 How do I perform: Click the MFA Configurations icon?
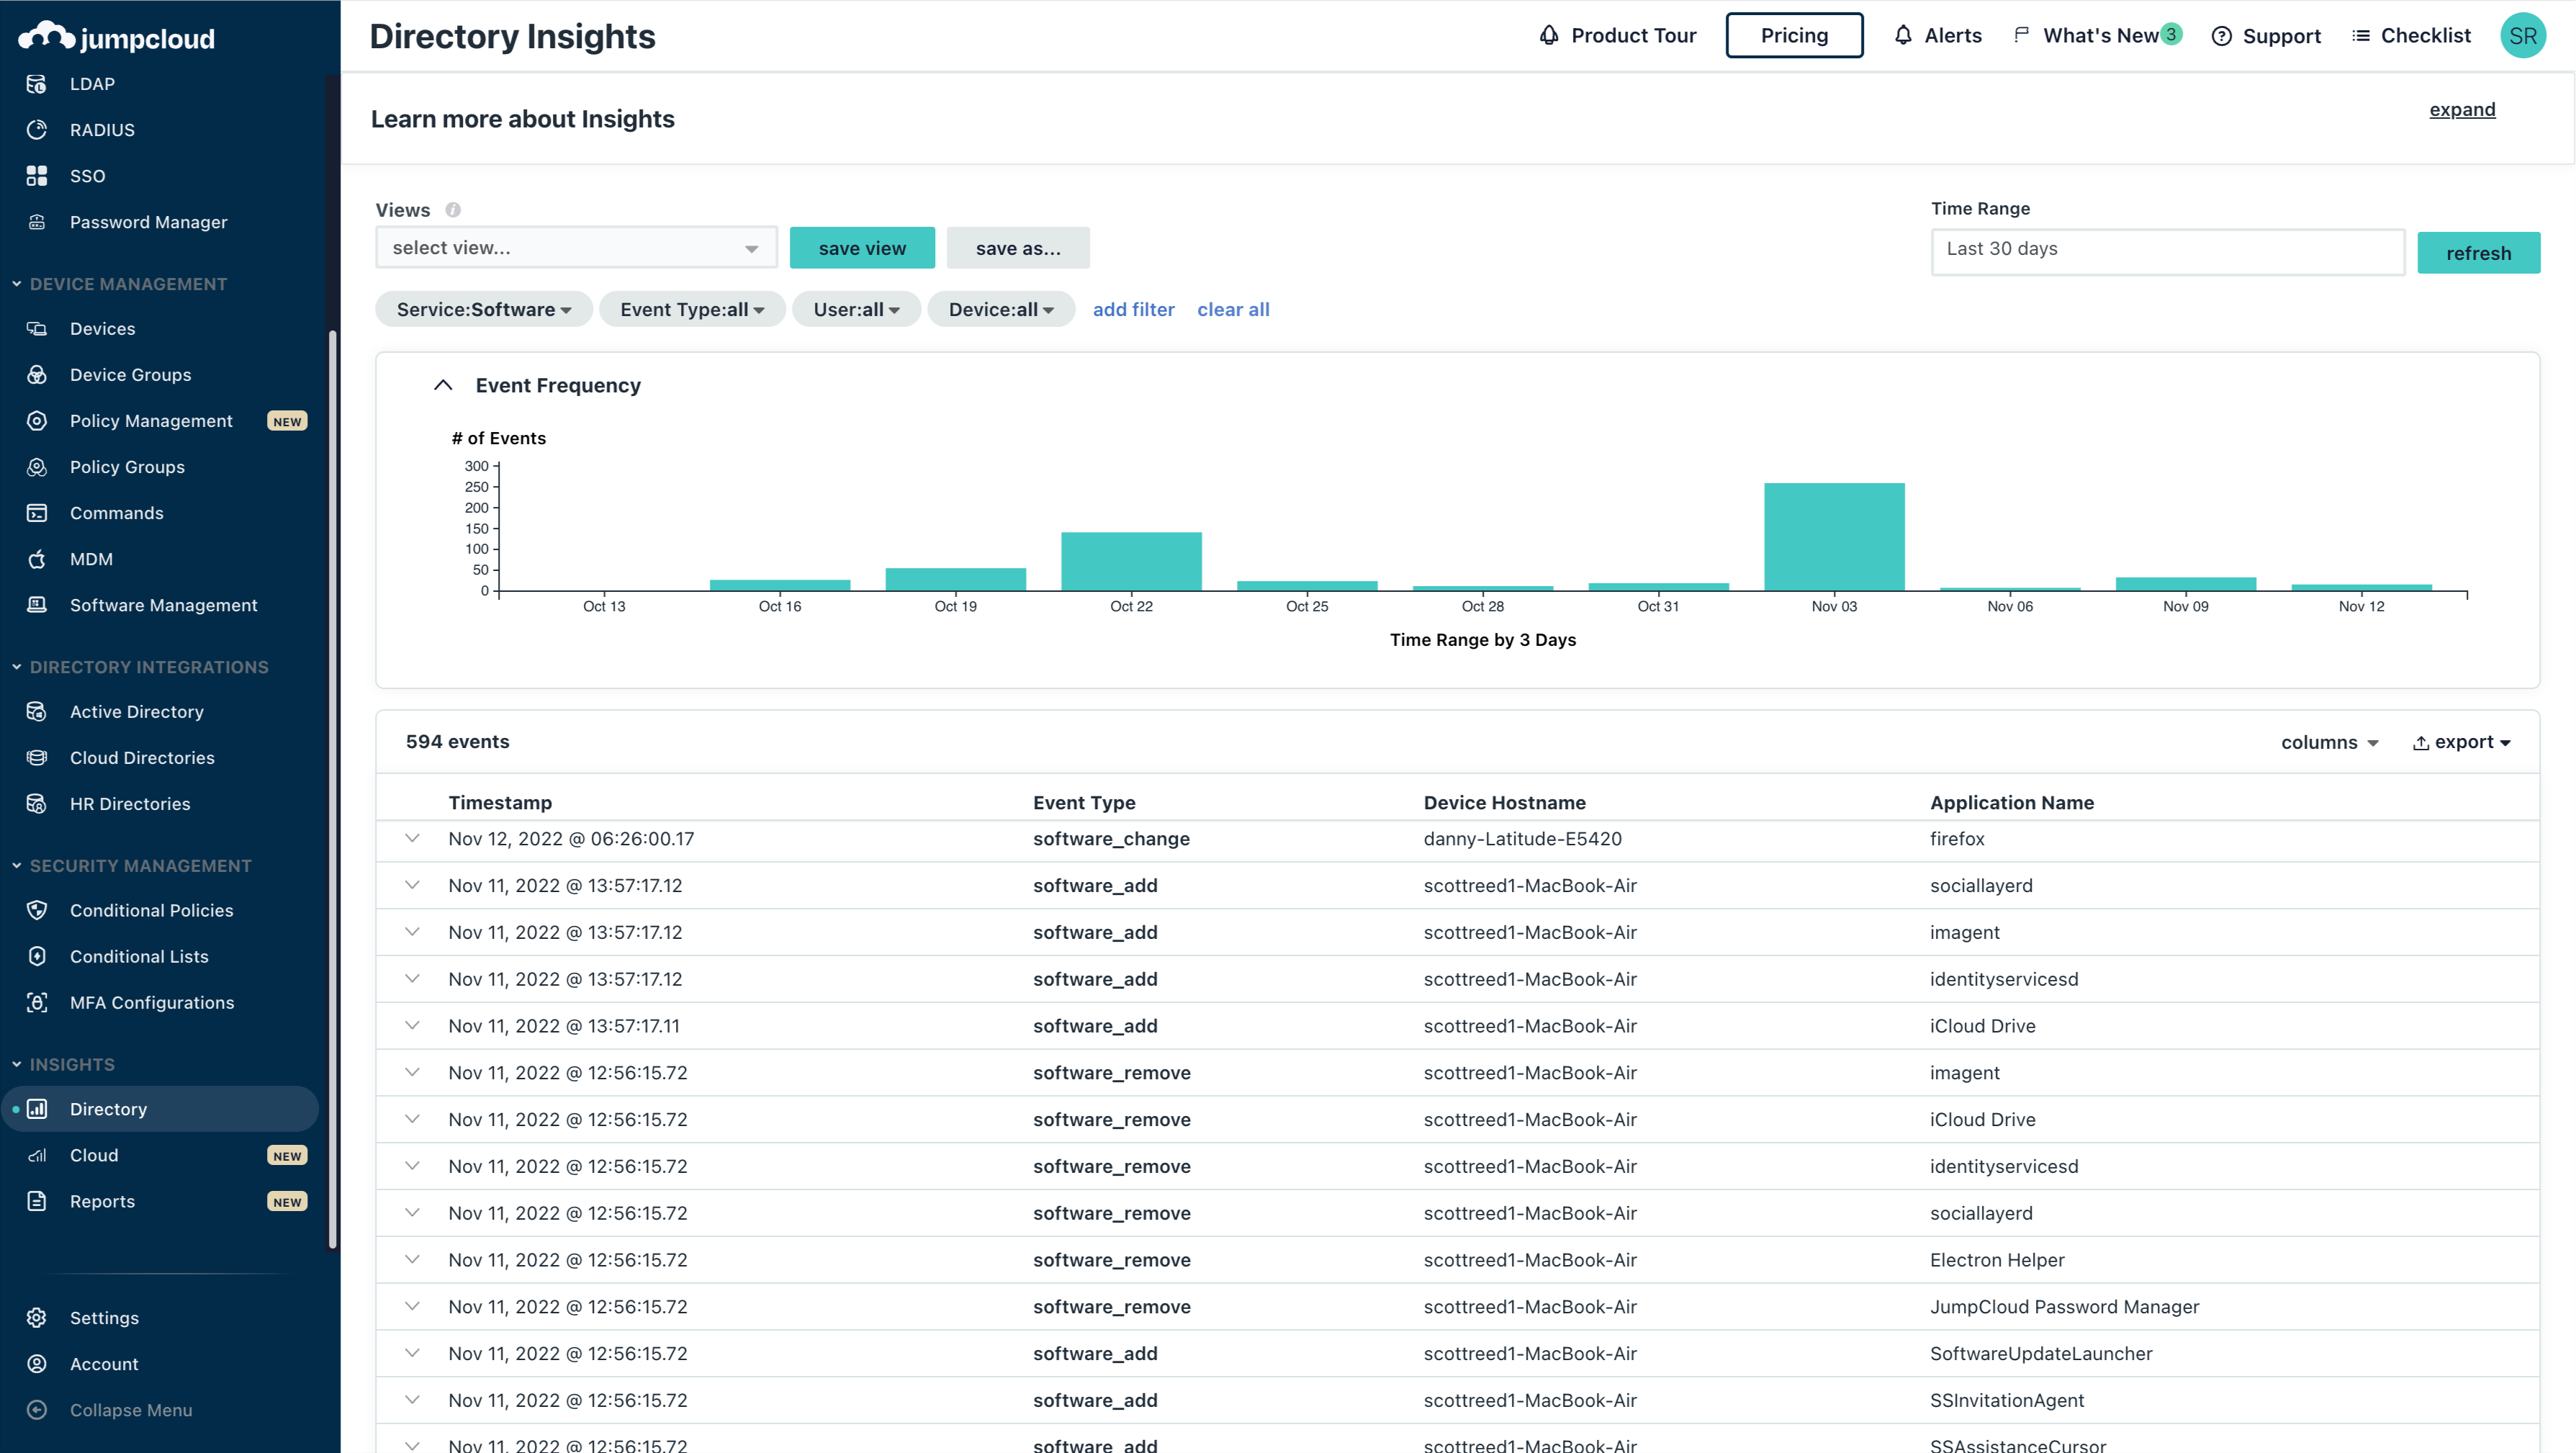click(37, 1002)
